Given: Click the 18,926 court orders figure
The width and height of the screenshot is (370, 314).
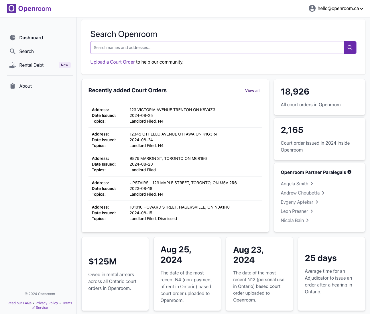Looking at the screenshot, I should [295, 92].
